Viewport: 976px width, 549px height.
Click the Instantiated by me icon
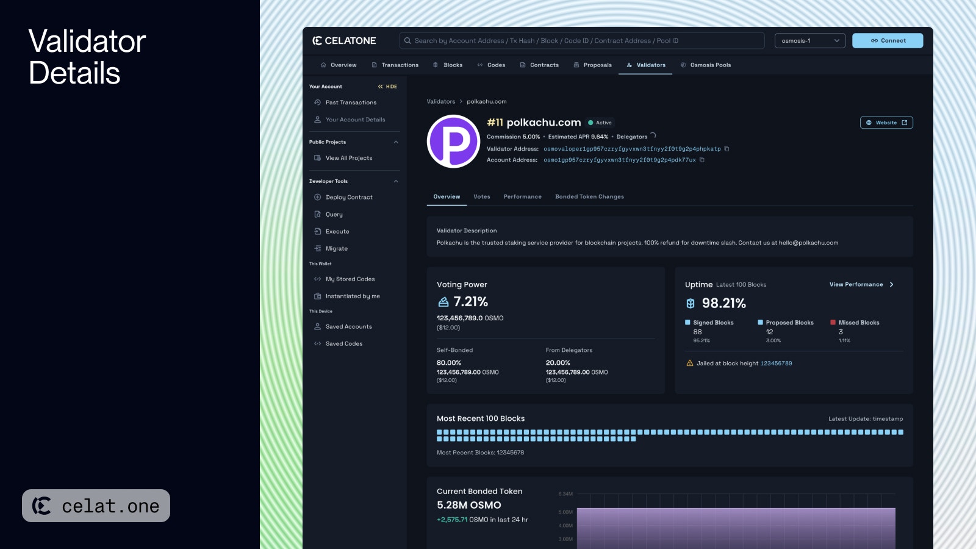[317, 296]
